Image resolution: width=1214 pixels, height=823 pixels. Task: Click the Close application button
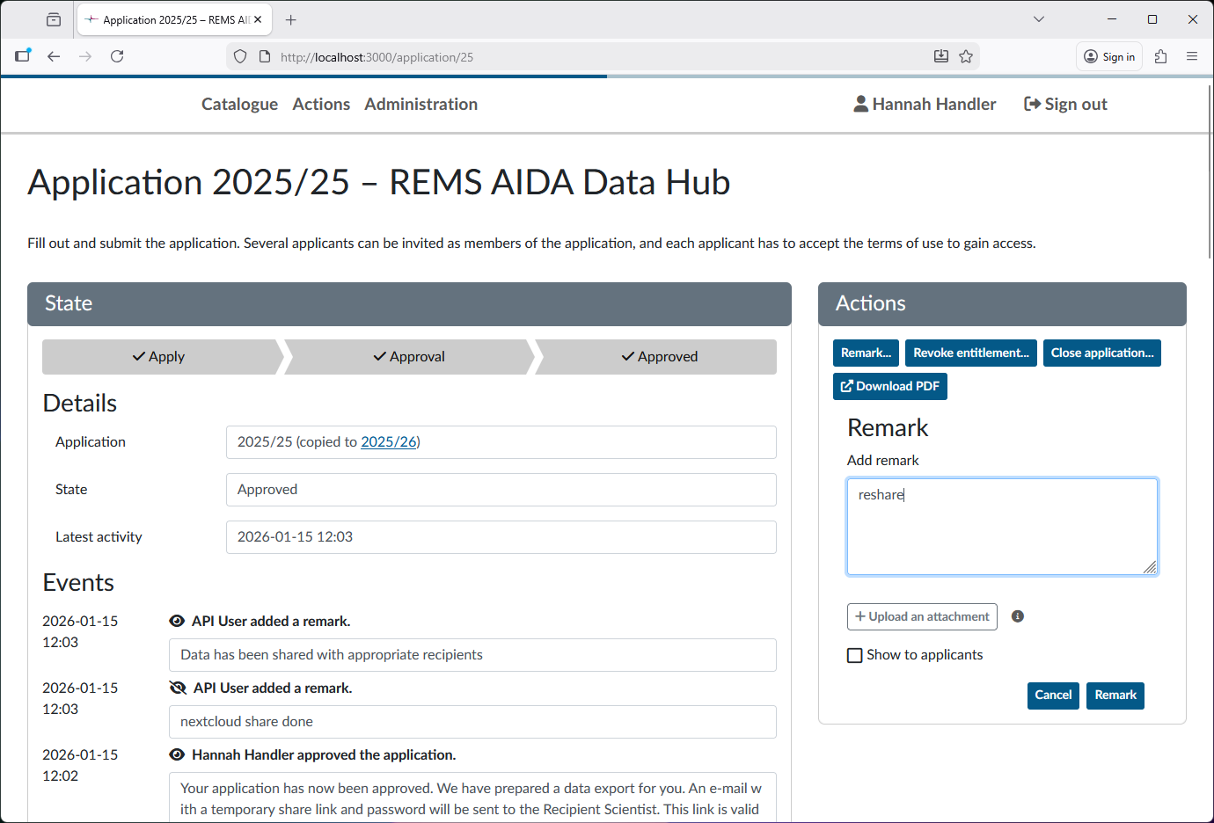pyautogui.click(x=1101, y=353)
